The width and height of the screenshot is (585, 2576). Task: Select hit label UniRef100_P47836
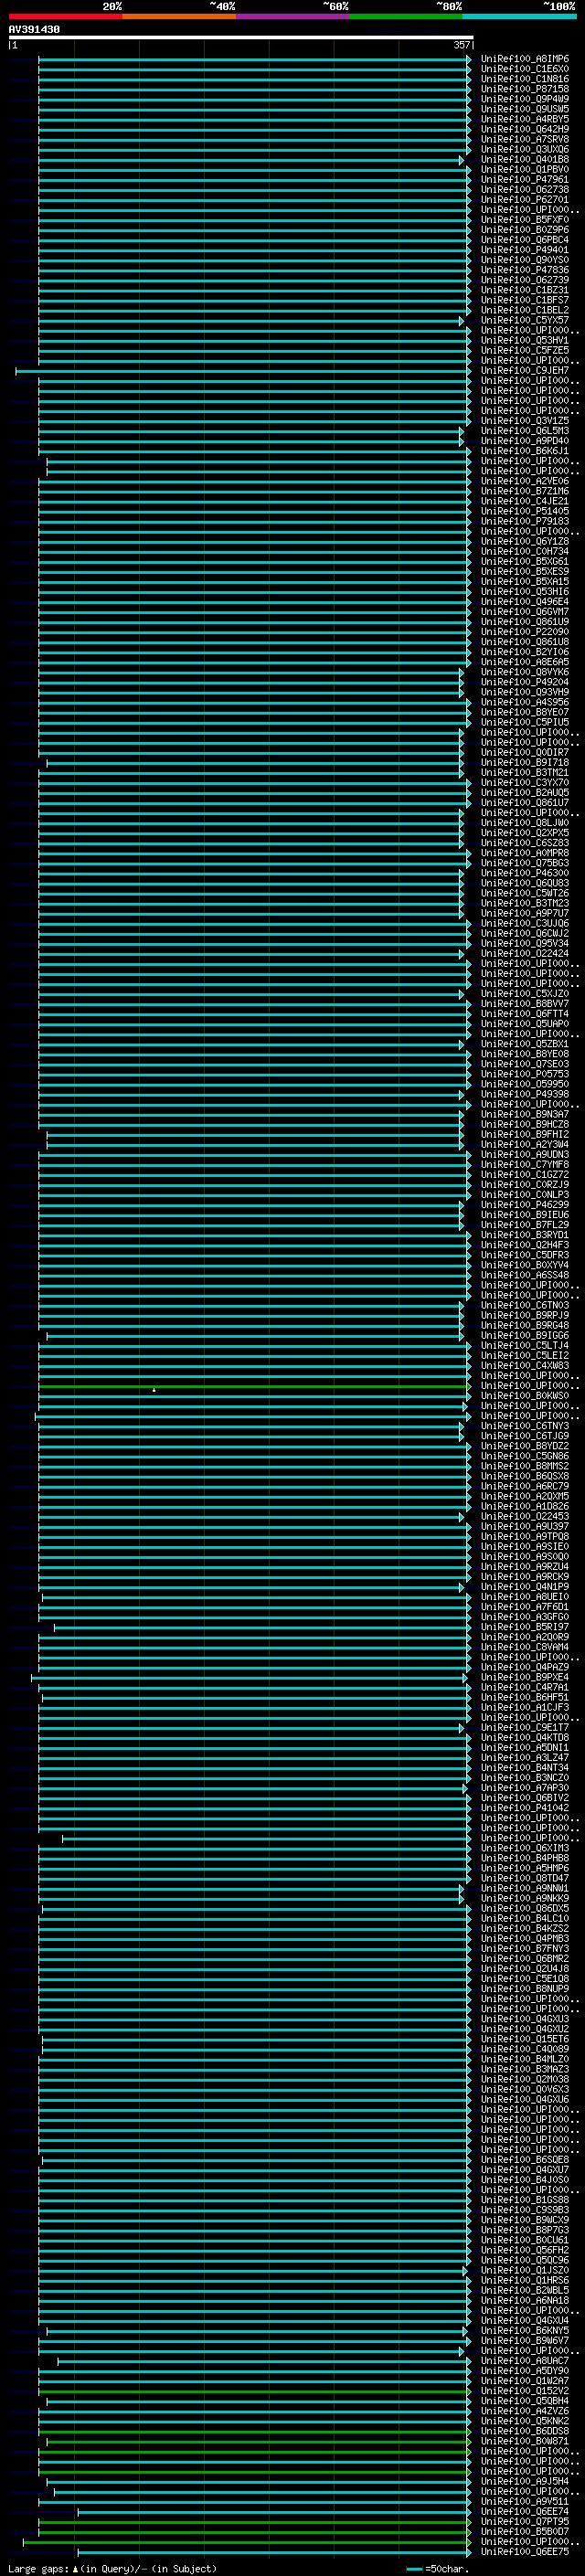[x=524, y=270]
